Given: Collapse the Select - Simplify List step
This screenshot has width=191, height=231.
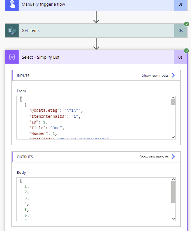Looking at the screenshot, I should pos(96,57).
